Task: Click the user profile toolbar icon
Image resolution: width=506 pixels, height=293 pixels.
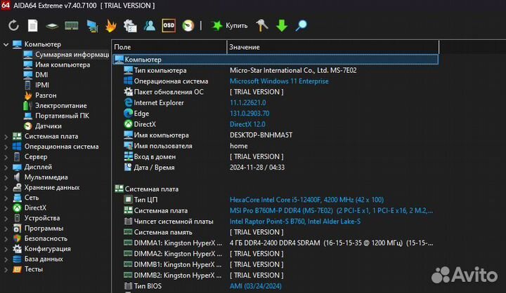Action: point(150,25)
